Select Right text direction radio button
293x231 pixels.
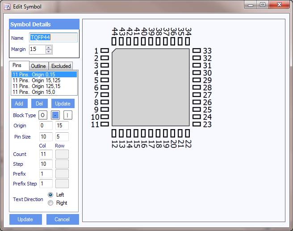50,203
